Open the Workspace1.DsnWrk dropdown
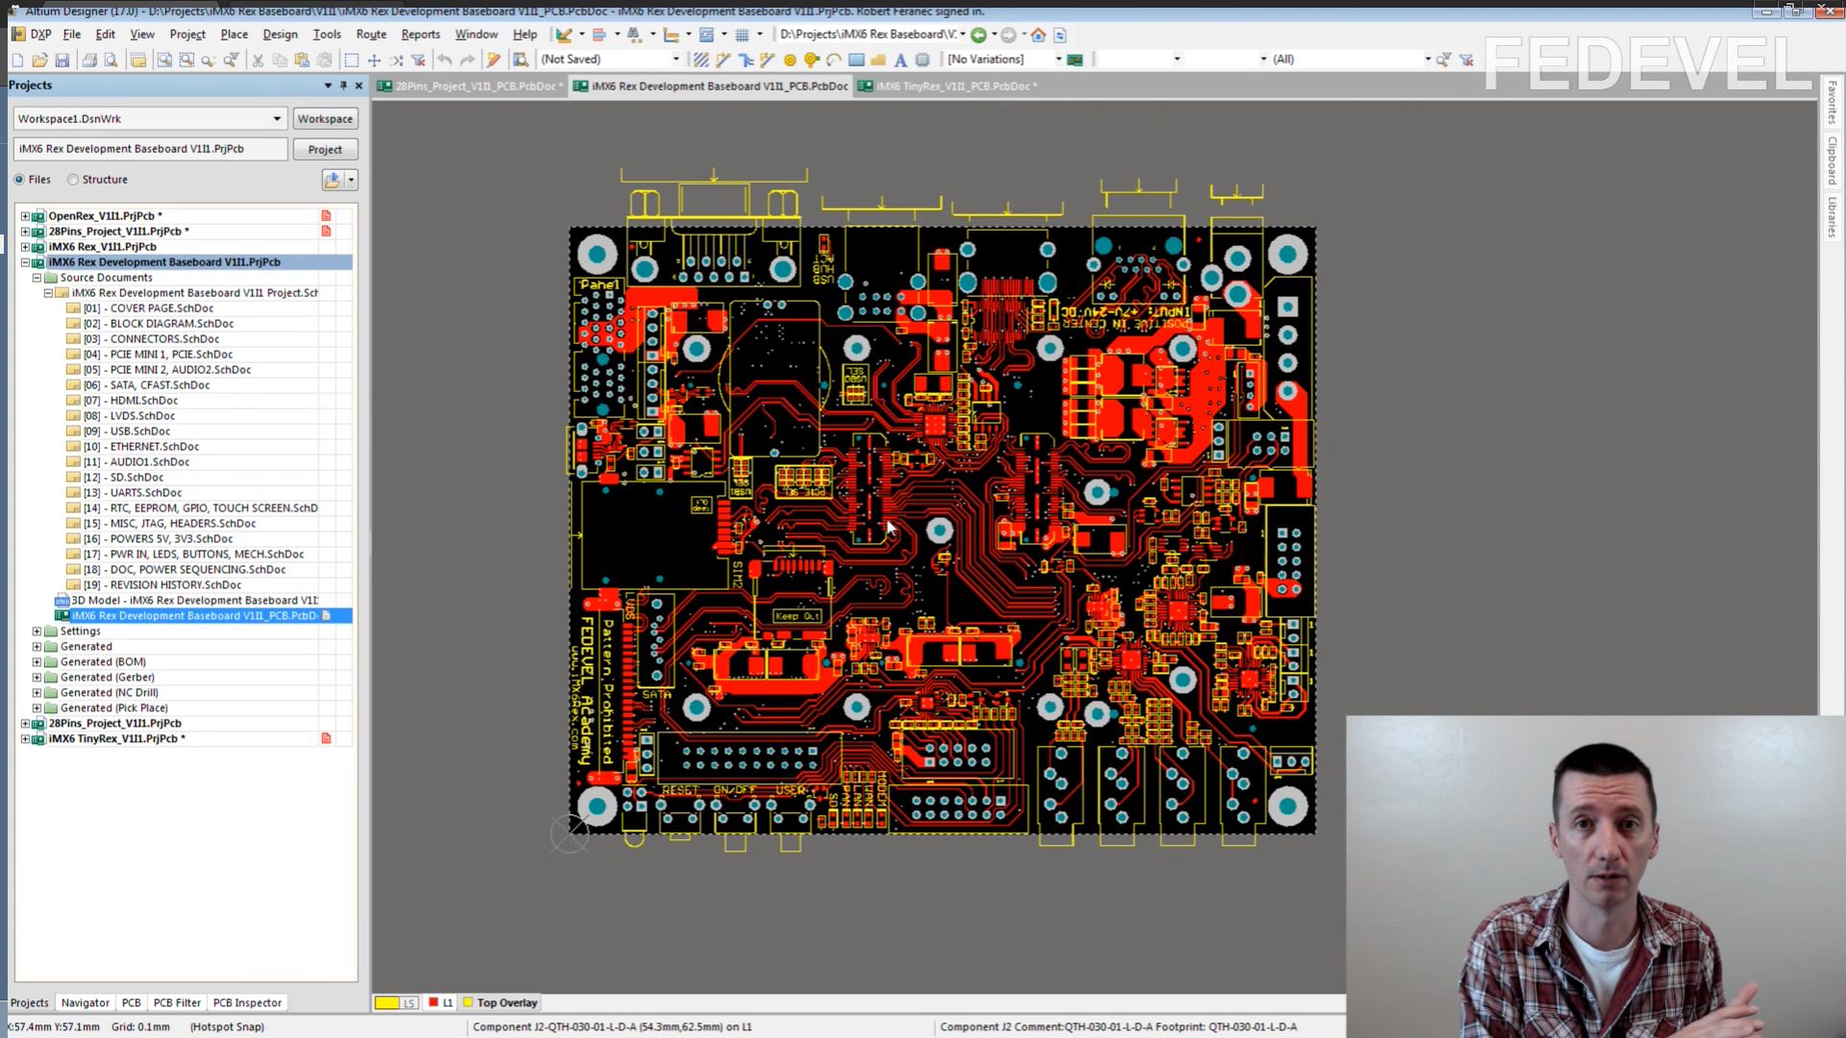Image resolution: width=1846 pixels, height=1038 pixels. coord(277,119)
